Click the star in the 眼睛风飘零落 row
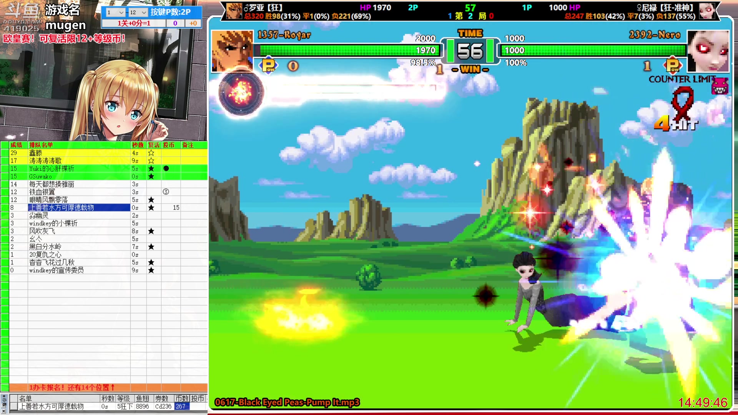Image resolution: width=738 pixels, height=415 pixels. (151, 200)
